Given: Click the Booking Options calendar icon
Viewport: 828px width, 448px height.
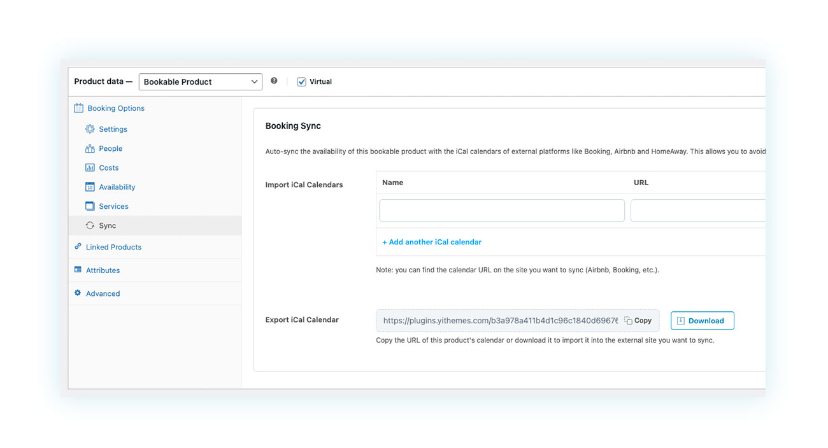Looking at the screenshot, I should [x=78, y=108].
